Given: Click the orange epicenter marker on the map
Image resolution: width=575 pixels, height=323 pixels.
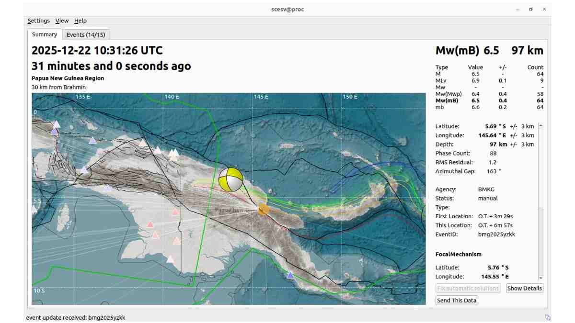Looking at the screenshot, I should tap(263, 210).
